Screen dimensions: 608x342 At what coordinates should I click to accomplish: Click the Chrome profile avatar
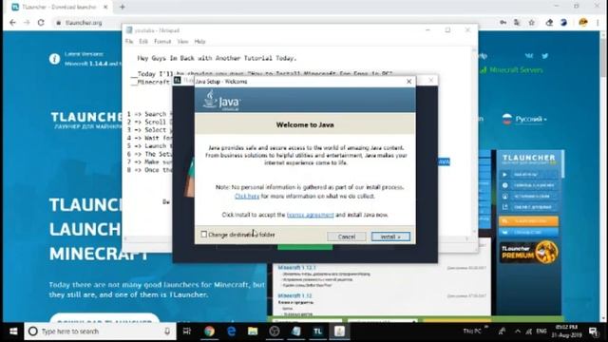point(582,23)
